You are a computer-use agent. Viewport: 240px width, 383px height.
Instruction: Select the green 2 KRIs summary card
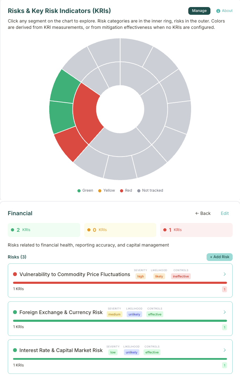tap(44, 230)
